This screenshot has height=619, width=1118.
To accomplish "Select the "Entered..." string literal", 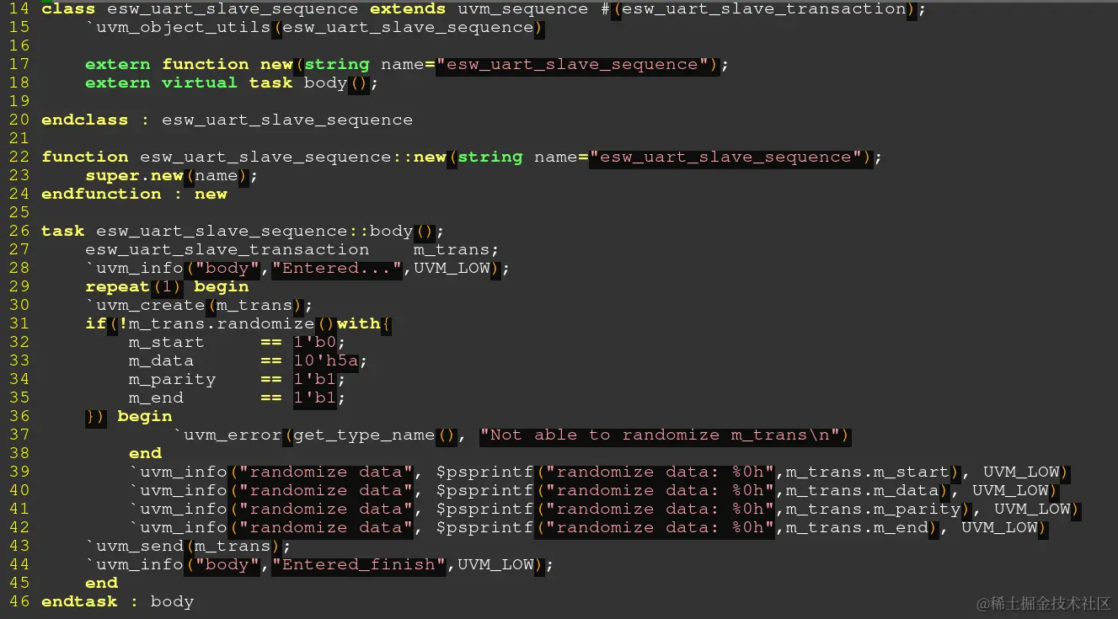I will click(x=337, y=268).
